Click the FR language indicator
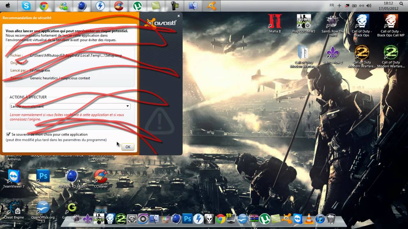Image resolution: width=408 pixels, height=229 pixels. pos(331,5)
